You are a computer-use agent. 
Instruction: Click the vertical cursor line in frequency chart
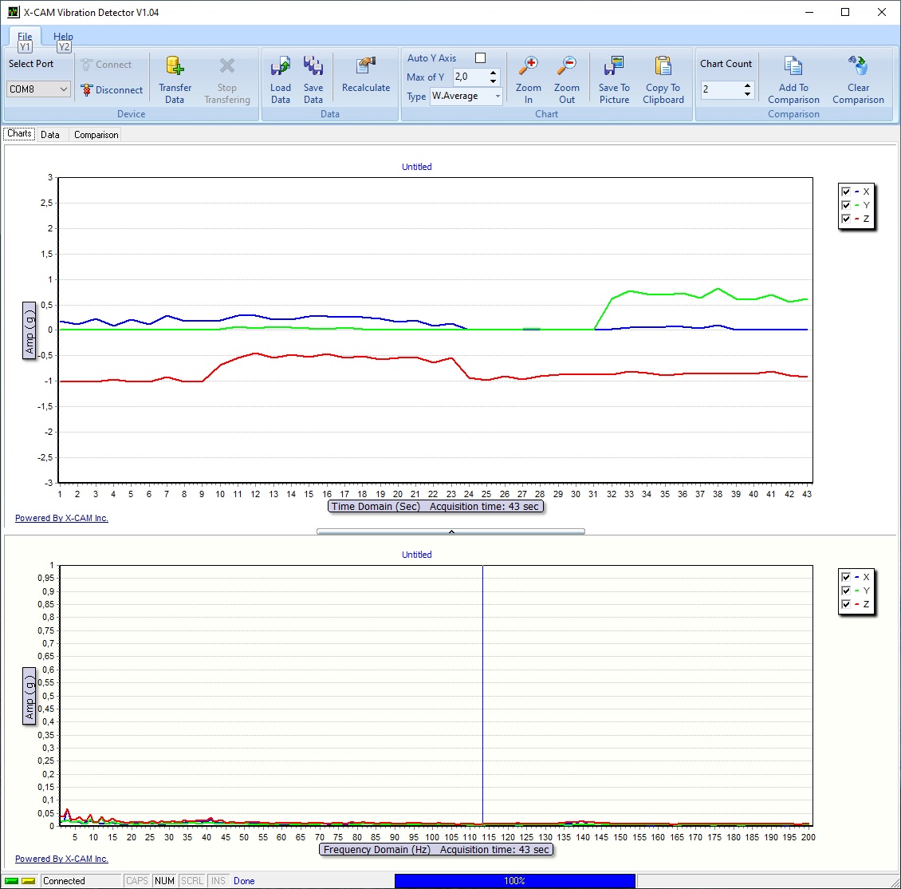pos(482,694)
